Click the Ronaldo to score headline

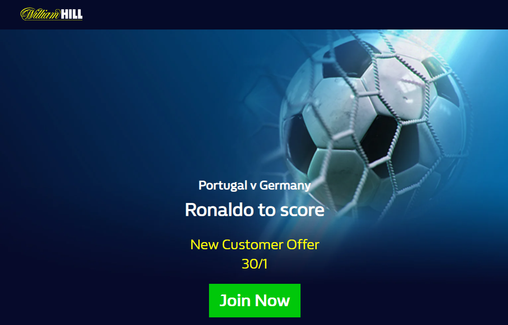(255, 210)
